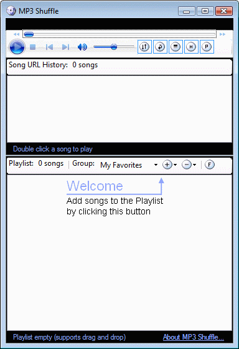Click the fast-forward double-arrow icon

pyautogui.click(x=222, y=34)
